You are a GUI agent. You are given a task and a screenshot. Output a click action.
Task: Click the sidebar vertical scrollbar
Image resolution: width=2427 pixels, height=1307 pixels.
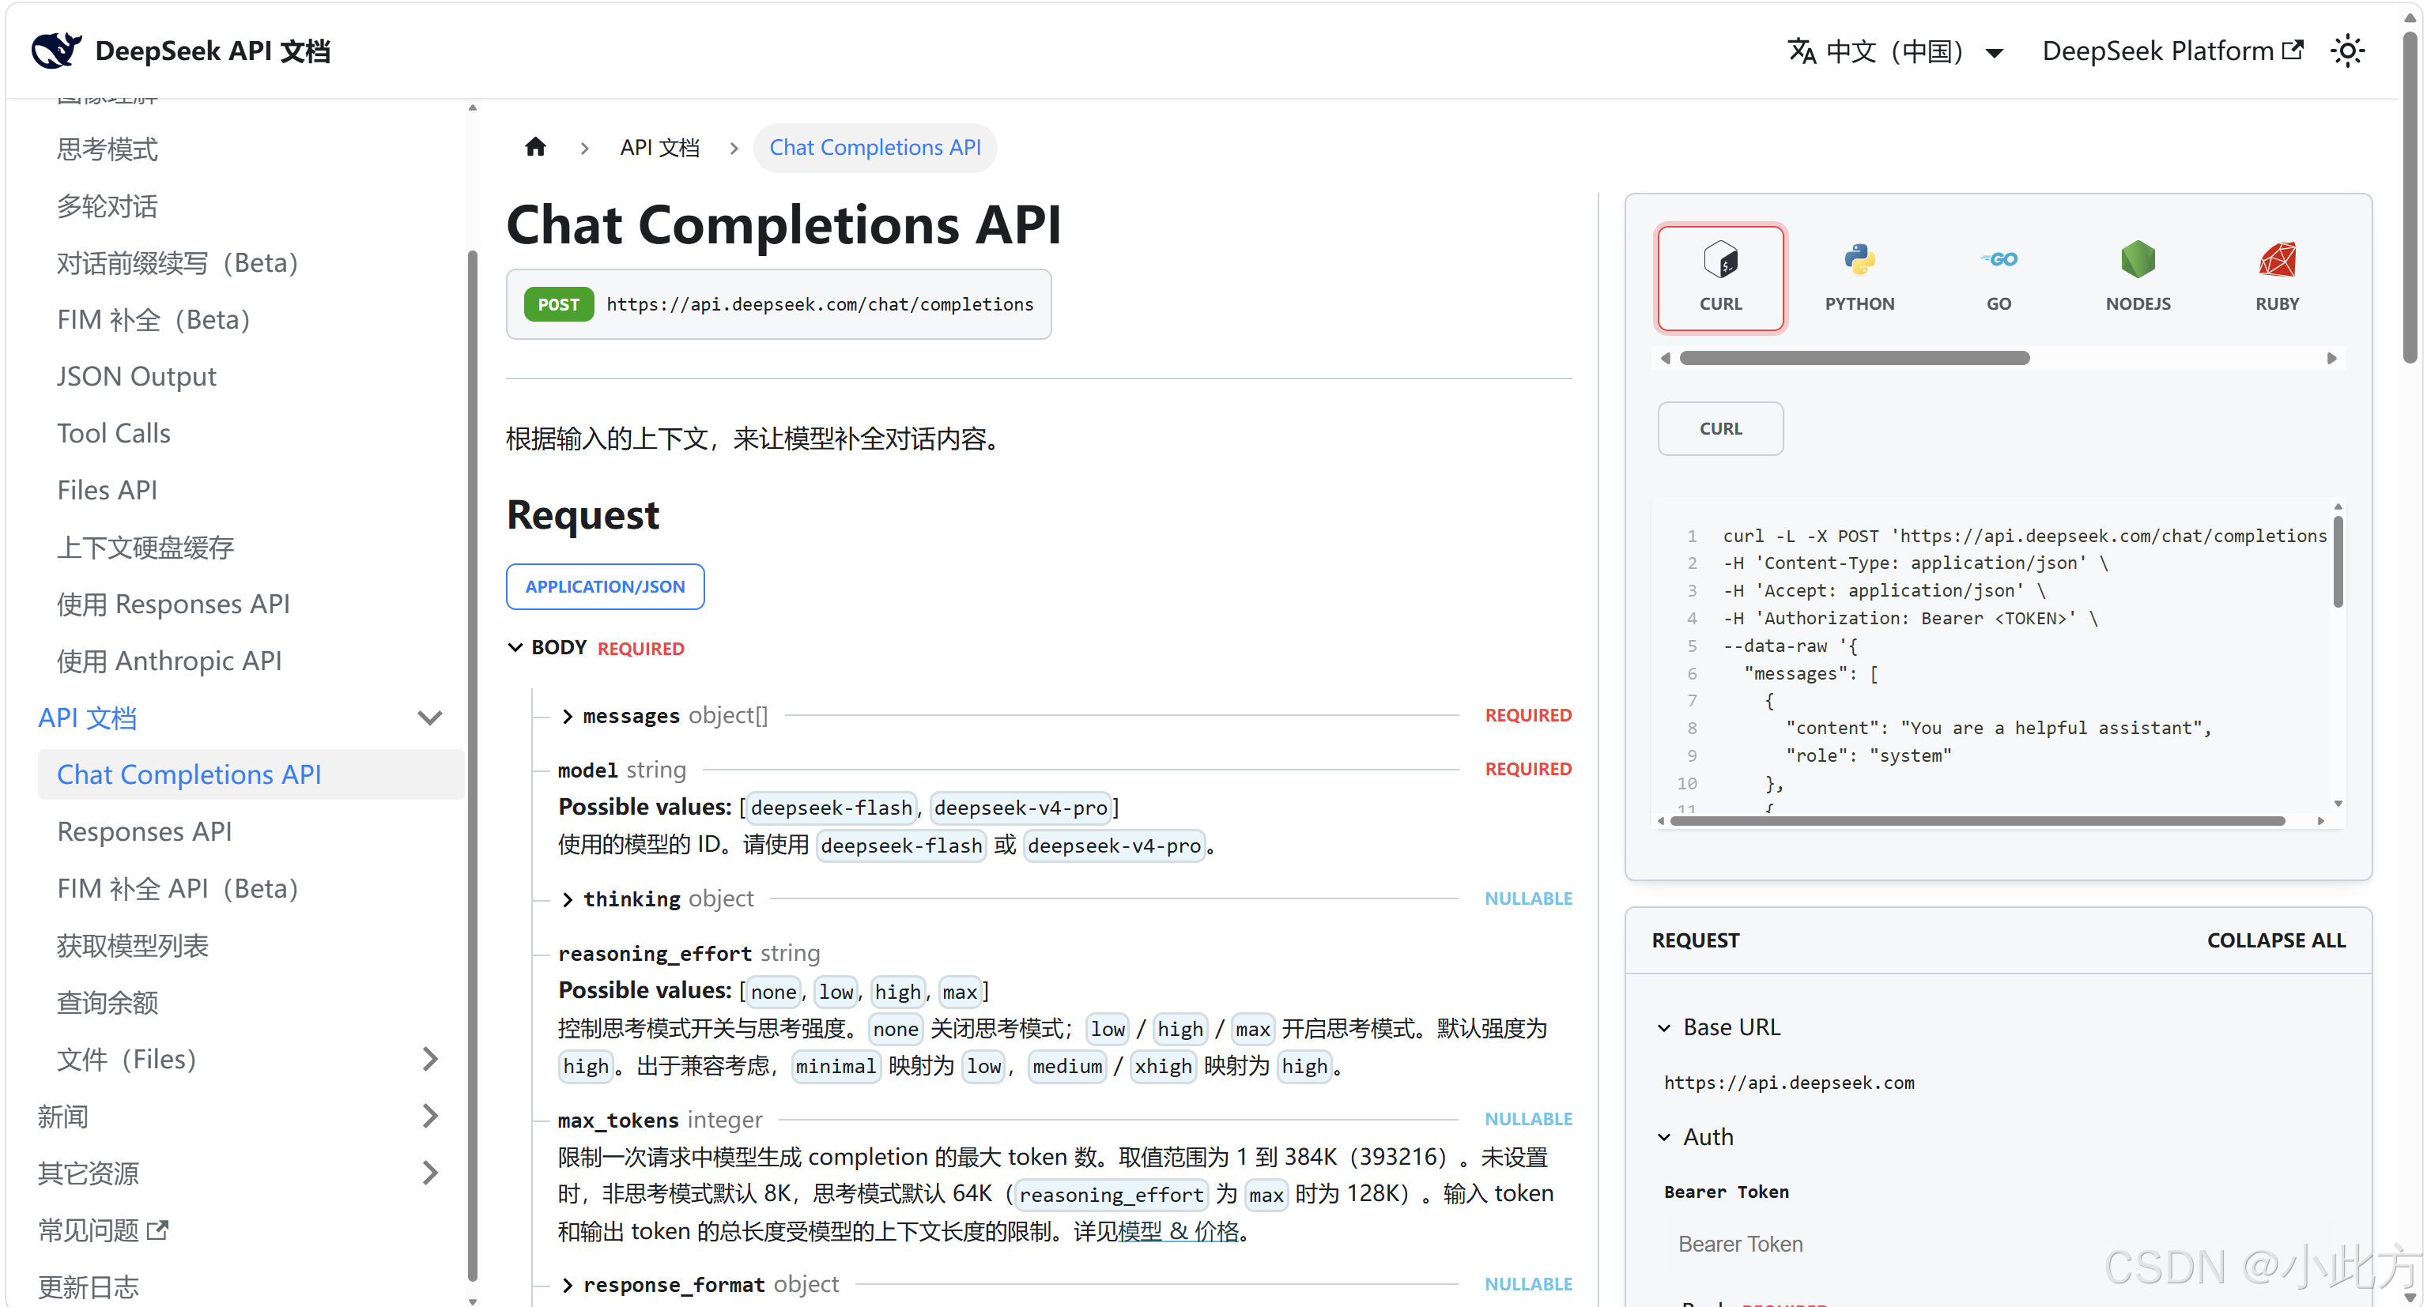(x=472, y=766)
